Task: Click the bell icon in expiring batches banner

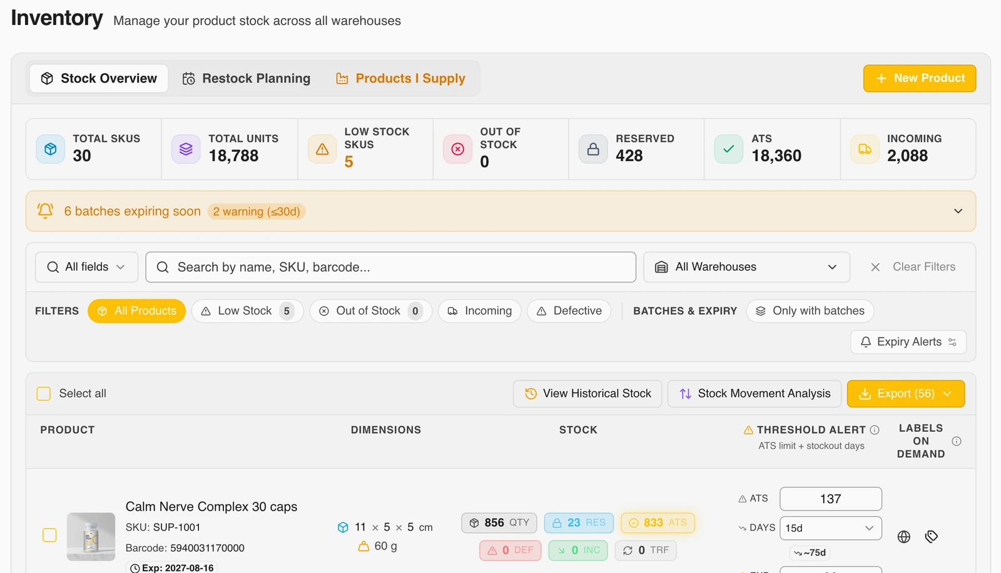Action: pyautogui.click(x=45, y=211)
